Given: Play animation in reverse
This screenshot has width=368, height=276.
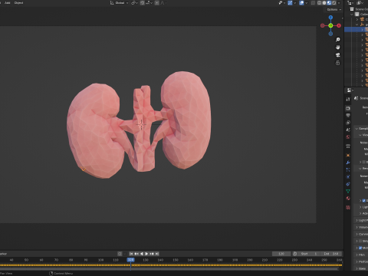Looking at the screenshot, I should [x=141, y=254].
